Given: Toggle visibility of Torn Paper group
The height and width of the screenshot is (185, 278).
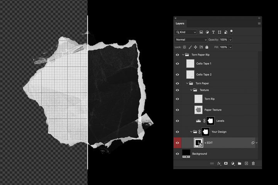Looking at the screenshot, I should click(x=177, y=83).
